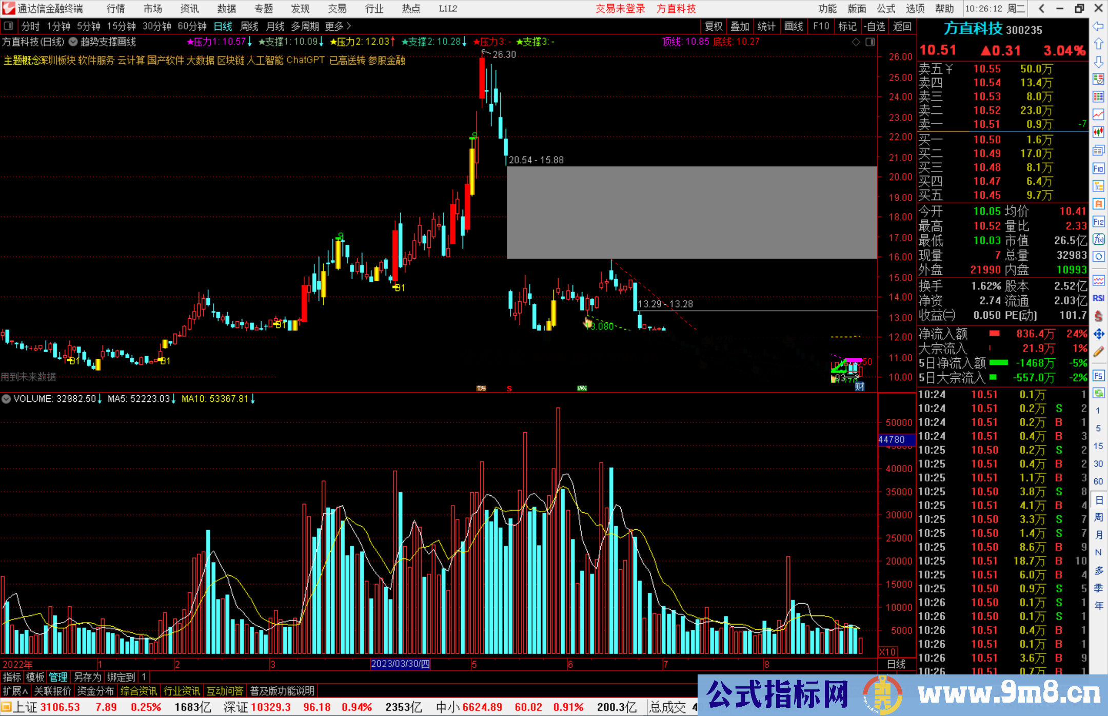This screenshot has width=1108, height=716.
Task: Click the 模板 template button
Action: point(35,677)
